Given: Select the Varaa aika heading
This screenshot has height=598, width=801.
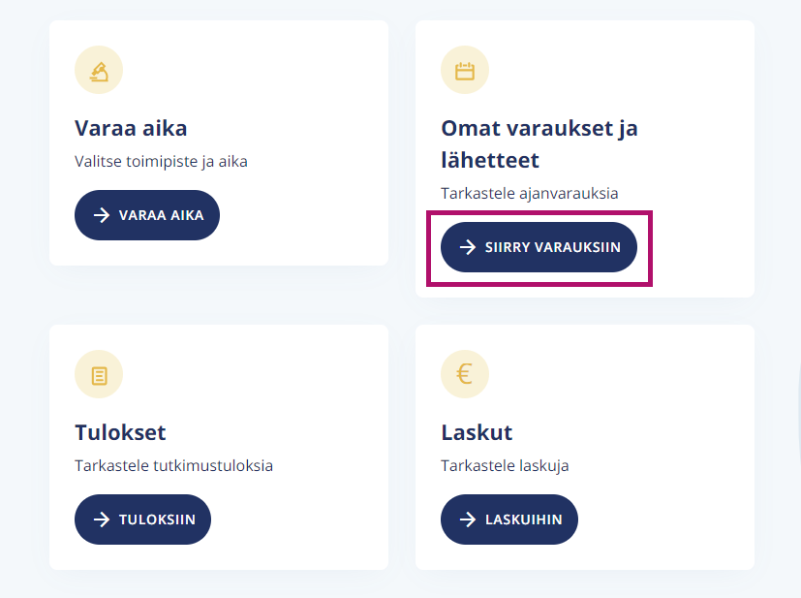Looking at the screenshot, I should tap(131, 128).
